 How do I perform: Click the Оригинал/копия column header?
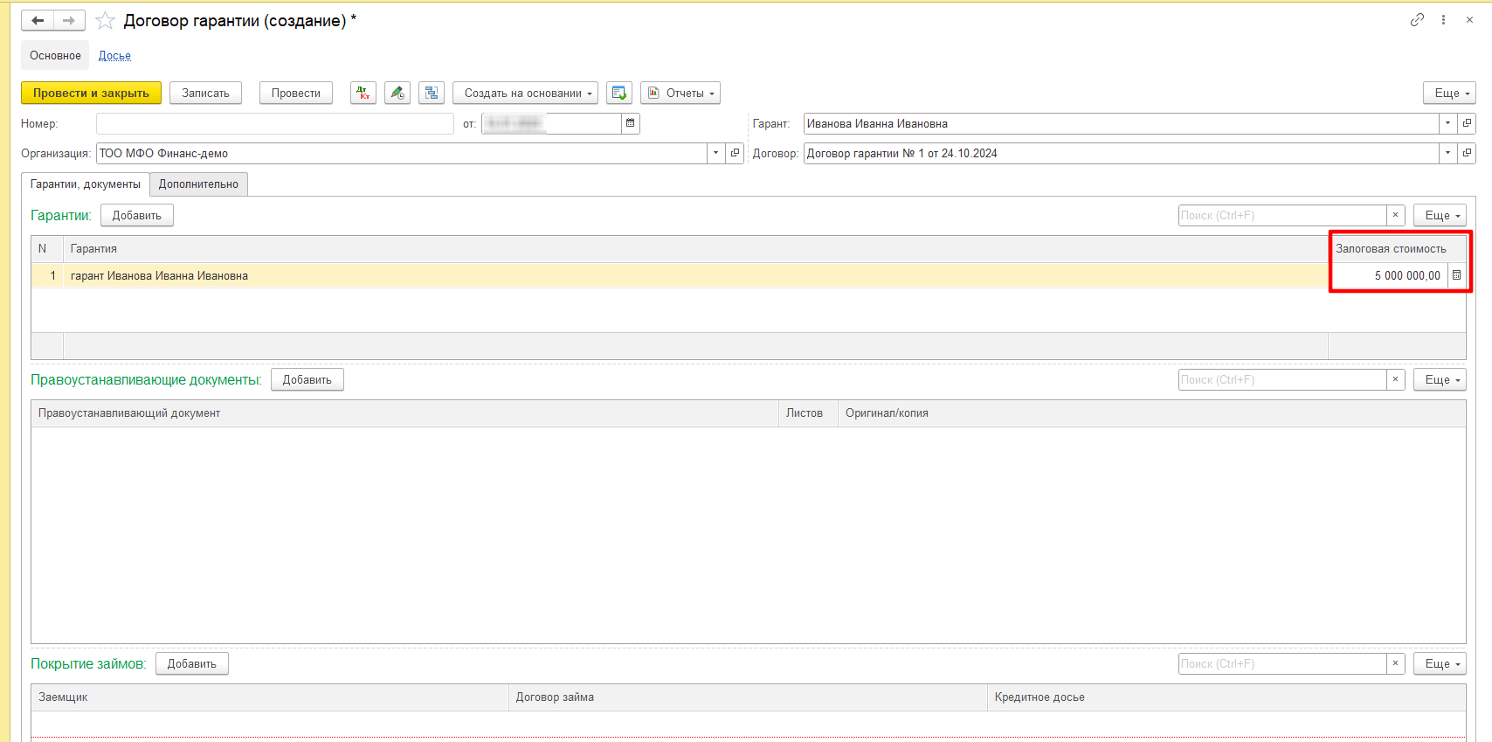click(x=1152, y=413)
